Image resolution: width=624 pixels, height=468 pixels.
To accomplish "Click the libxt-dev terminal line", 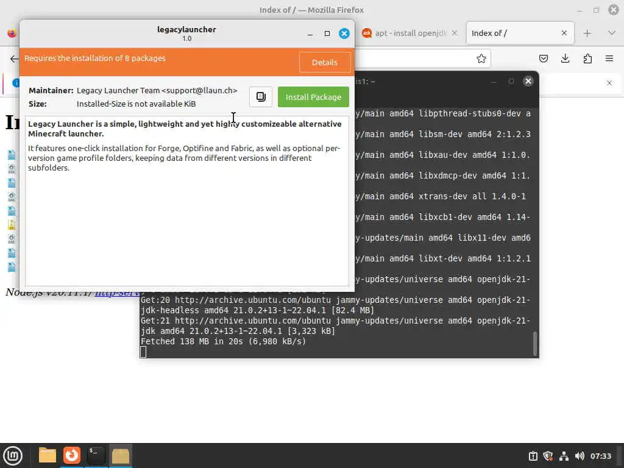I will click(443, 258).
